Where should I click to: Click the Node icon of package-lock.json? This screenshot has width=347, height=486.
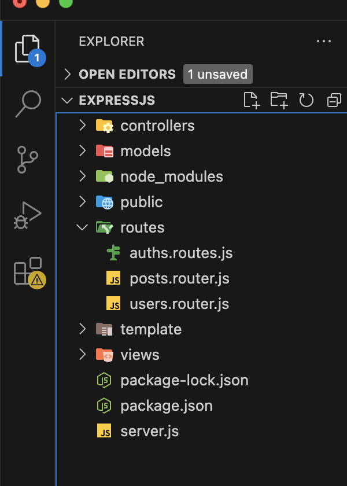[104, 380]
